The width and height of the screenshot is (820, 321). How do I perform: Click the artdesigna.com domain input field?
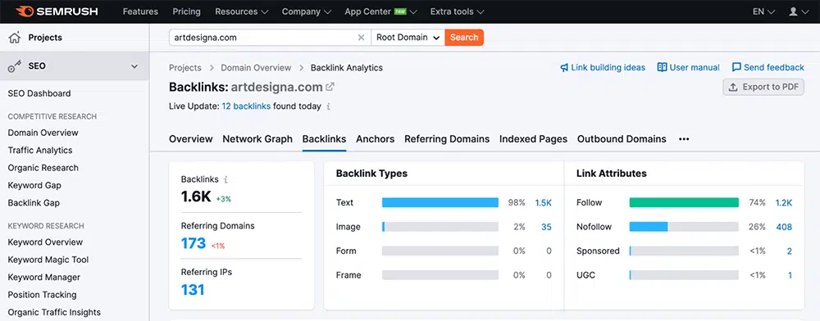point(262,38)
